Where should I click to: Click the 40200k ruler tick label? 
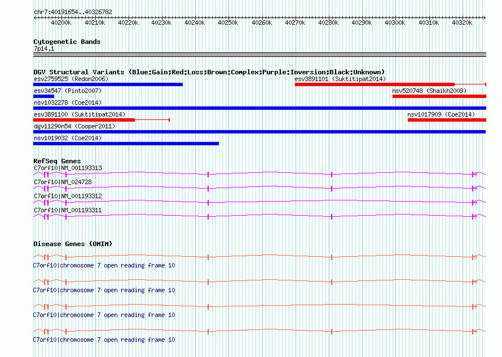pos(61,23)
